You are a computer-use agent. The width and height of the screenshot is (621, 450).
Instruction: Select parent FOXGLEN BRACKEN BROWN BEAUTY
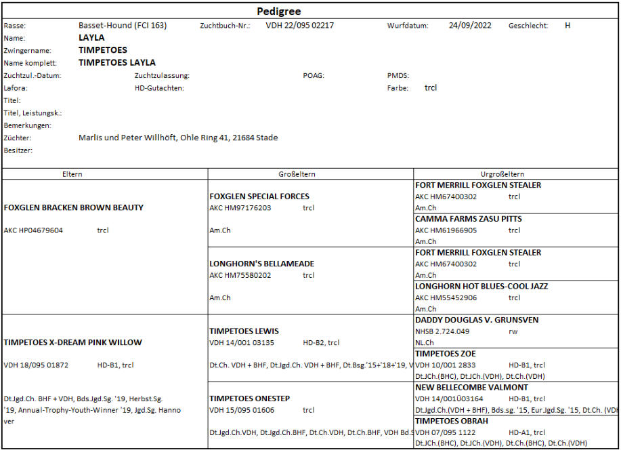click(x=74, y=207)
